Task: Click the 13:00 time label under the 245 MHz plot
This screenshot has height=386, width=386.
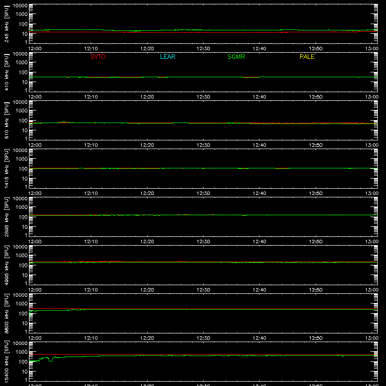Action: pyautogui.click(x=372, y=49)
